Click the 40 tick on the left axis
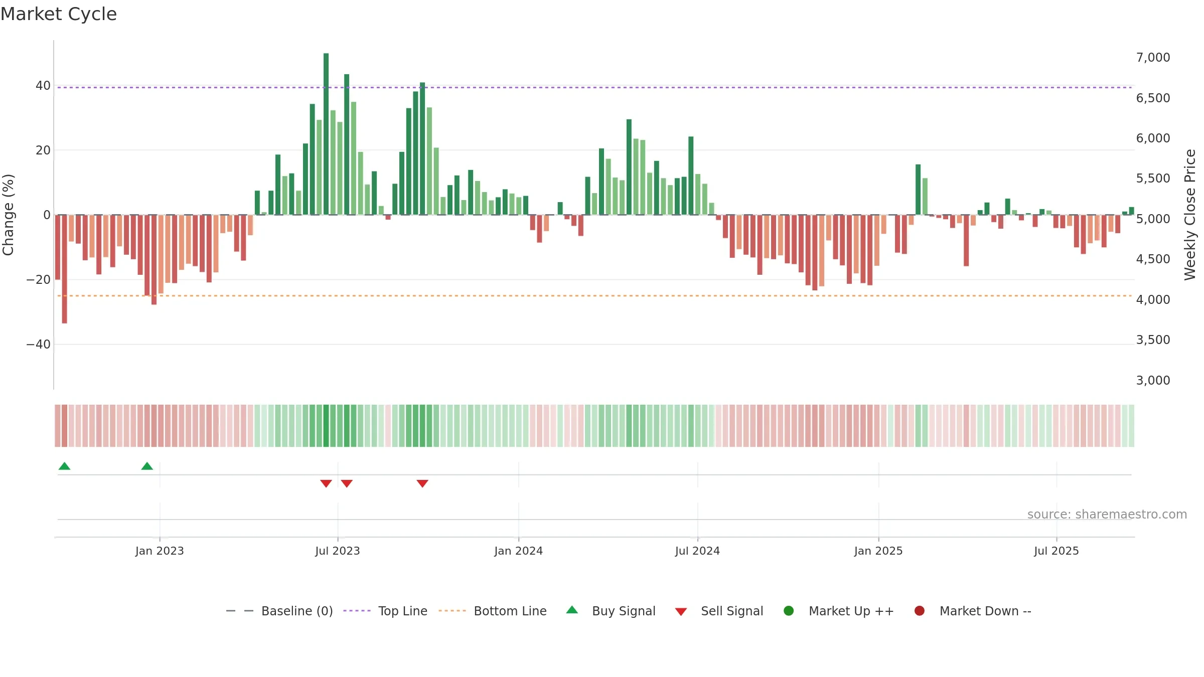 pyautogui.click(x=43, y=86)
